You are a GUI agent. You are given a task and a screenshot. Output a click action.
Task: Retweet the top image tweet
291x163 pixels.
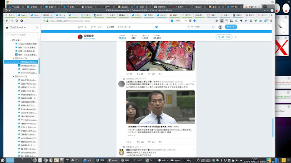click(138, 74)
